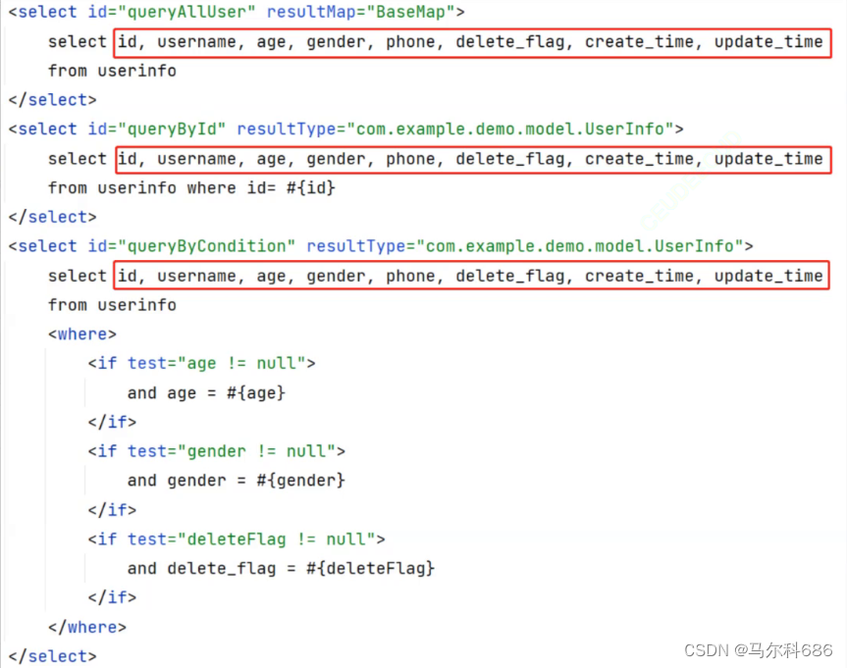Click resultType "com.example.demo.model.UserInfo" on the queryByCondition line

[580, 246]
